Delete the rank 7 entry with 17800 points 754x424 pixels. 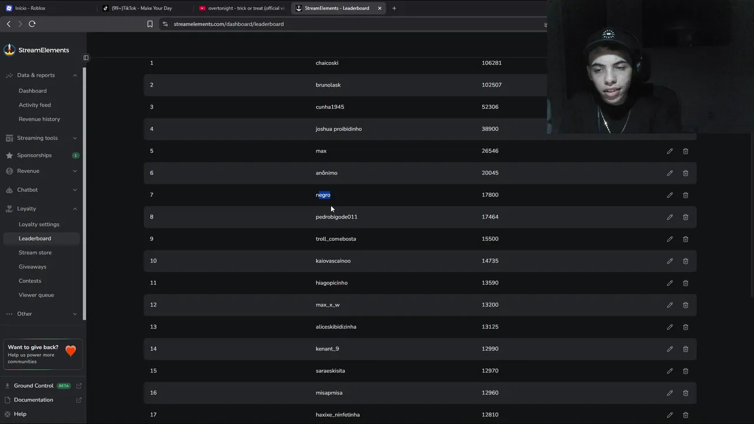(686, 195)
